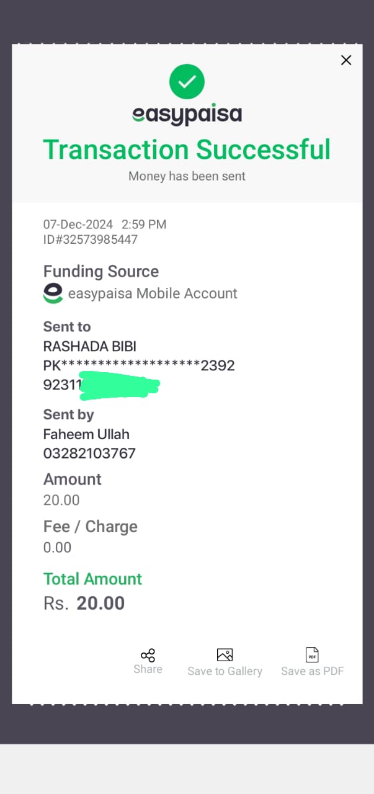
Task: Tap the Save as PDF file icon
Action: click(312, 654)
